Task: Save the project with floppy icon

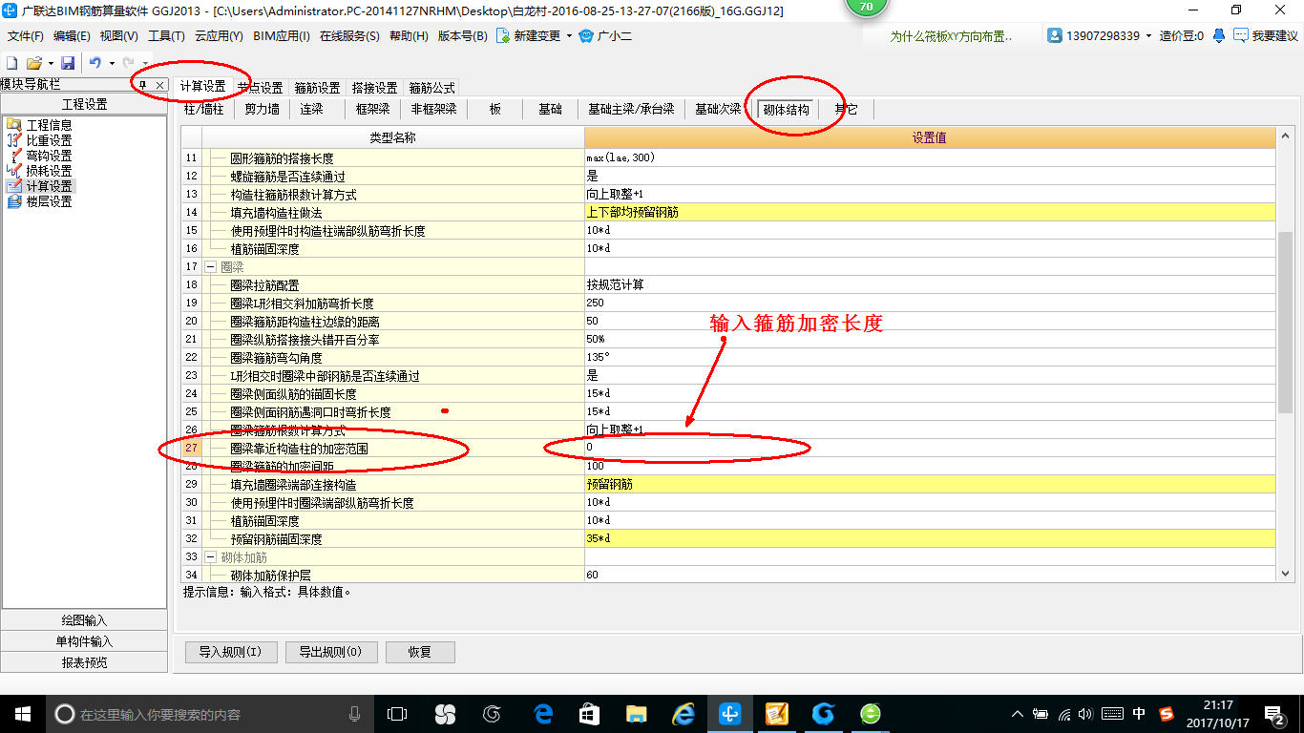Action: point(68,63)
